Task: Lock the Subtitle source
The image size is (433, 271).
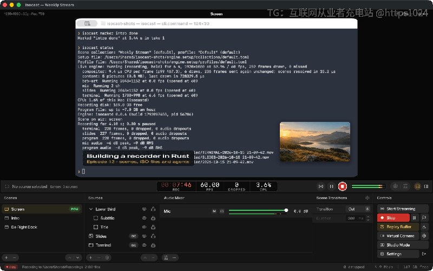Action: 153,218
